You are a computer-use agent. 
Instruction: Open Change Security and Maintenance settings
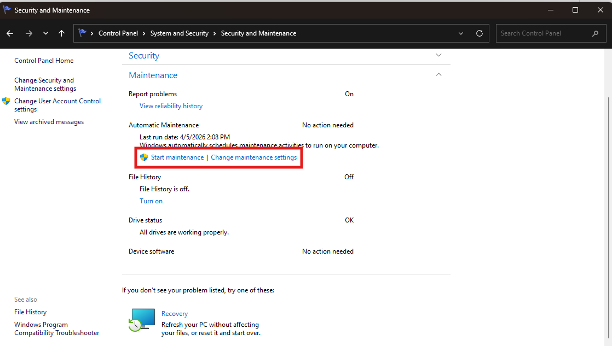point(45,84)
